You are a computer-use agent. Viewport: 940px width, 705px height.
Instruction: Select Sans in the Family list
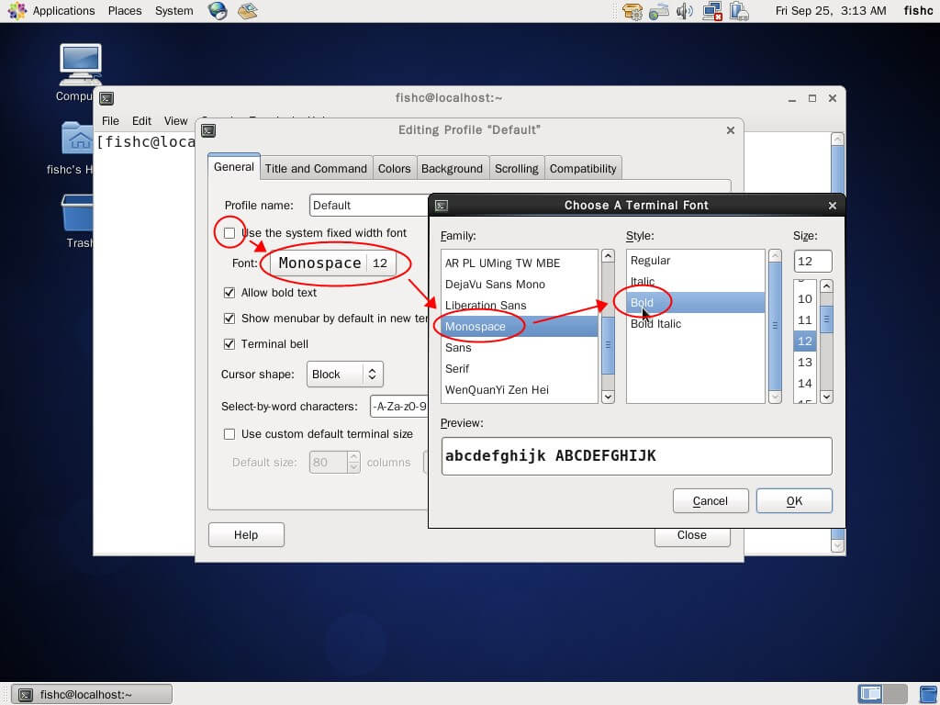click(458, 348)
